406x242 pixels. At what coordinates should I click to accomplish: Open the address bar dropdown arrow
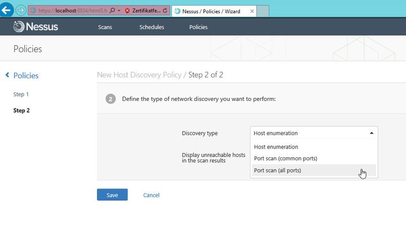[x=119, y=11]
